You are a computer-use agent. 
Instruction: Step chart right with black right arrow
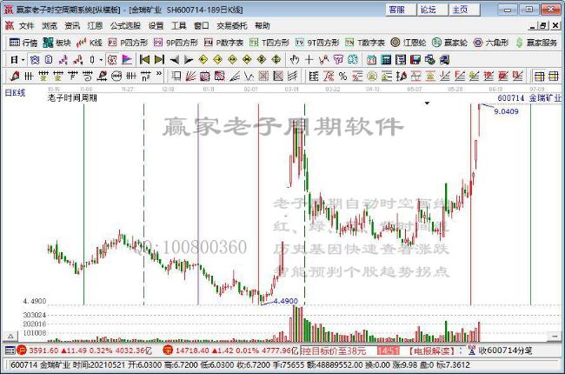point(189,59)
